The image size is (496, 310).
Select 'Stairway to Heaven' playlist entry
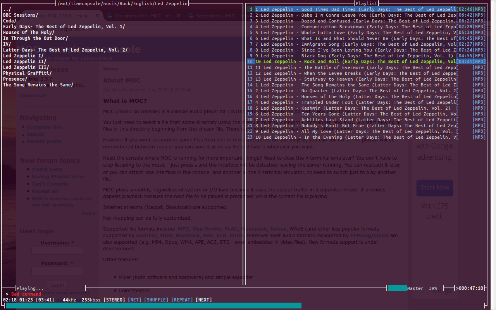(366, 79)
